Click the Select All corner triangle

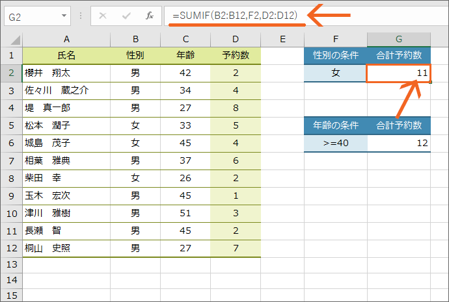tap(16, 40)
